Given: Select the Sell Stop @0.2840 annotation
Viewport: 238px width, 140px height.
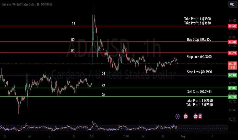Looking at the screenshot, I should pyautogui.click(x=199, y=92).
